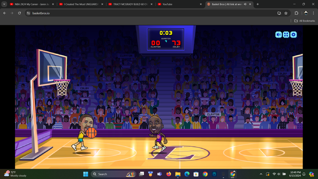Viewport: 318px width, 179px height.
Task: Click the scoreboard showing 0:03
Action: point(165,39)
